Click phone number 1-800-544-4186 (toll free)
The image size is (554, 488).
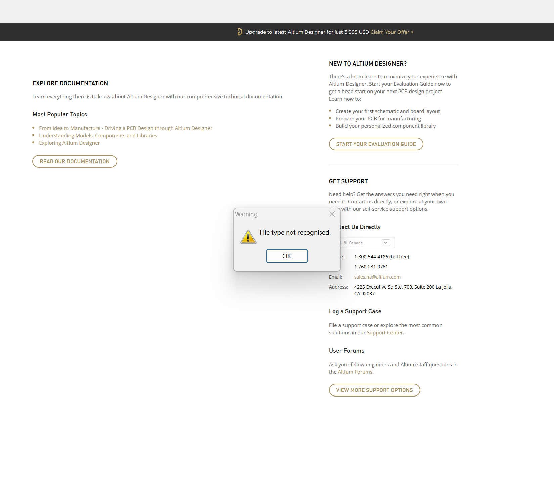[x=381, y=257]
